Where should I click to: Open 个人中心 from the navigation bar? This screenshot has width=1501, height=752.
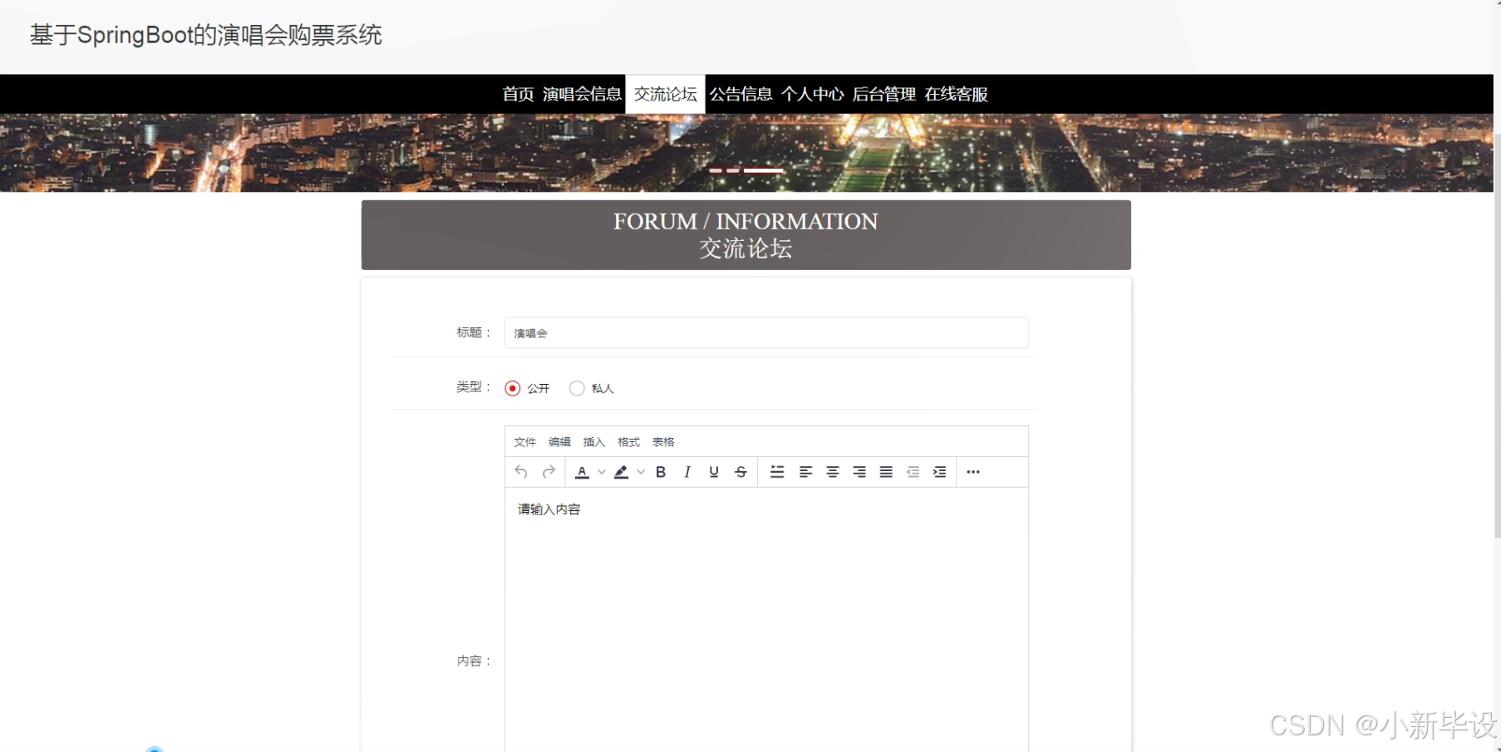coord(814,94)
